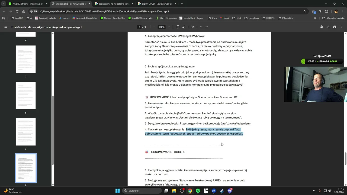
Task: Open the apps grid in bookmarks bar
Action: (x=4, y=18)
